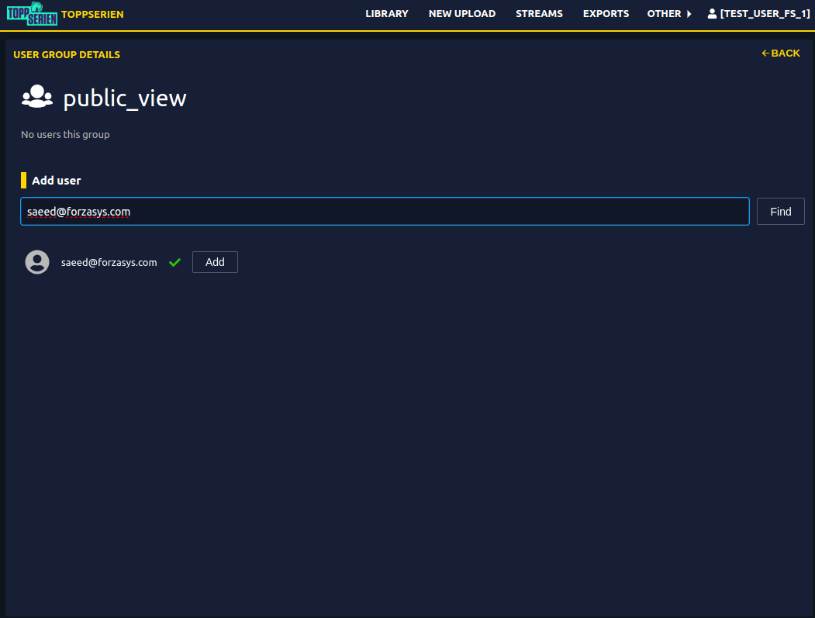The height and width of the screenshot is (618, 815).
Task: Go to NEW UPLOAD
Action: pyautogui.click(x=461, y=13)
